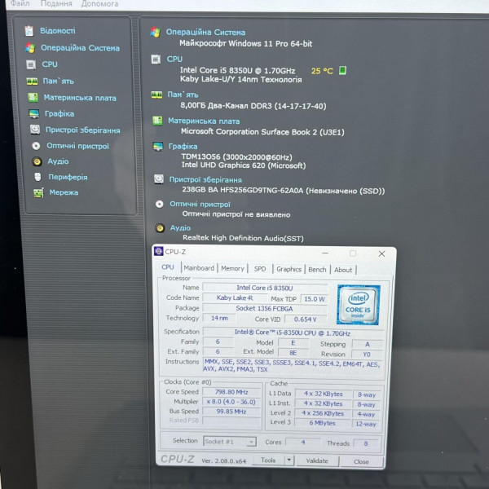Click the Intel Core i5 logo badge

[359, 305]
